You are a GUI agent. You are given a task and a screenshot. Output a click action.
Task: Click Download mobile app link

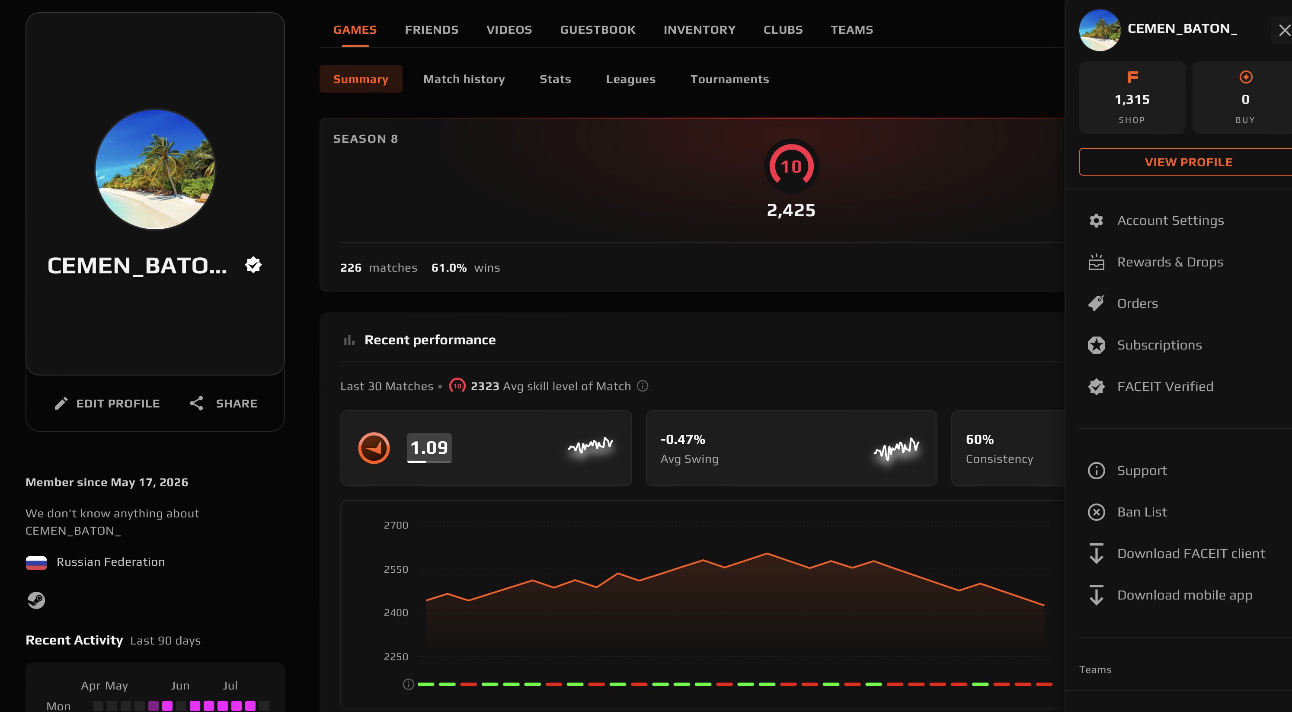[1184, 595]
